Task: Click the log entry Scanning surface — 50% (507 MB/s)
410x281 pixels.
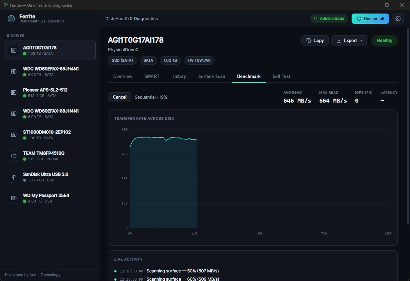Action: pos(183,271)
